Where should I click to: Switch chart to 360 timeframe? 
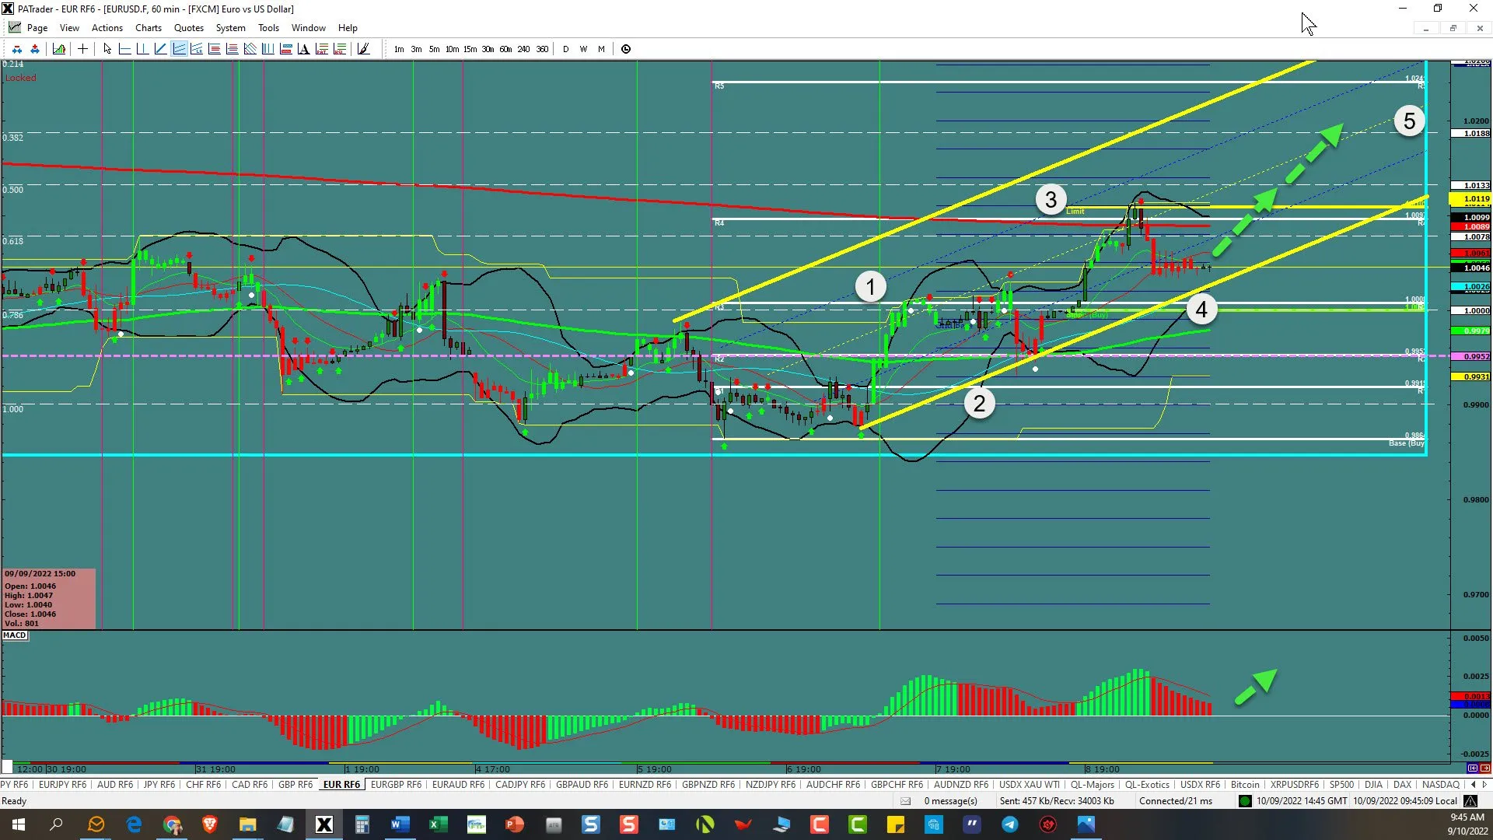click(543, 49)
